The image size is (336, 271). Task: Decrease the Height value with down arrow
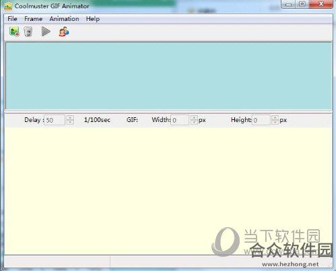tap(275, 123)
